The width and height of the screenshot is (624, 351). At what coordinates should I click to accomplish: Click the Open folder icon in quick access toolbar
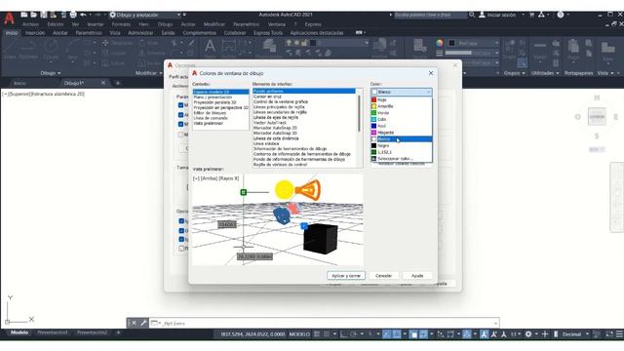34,15
